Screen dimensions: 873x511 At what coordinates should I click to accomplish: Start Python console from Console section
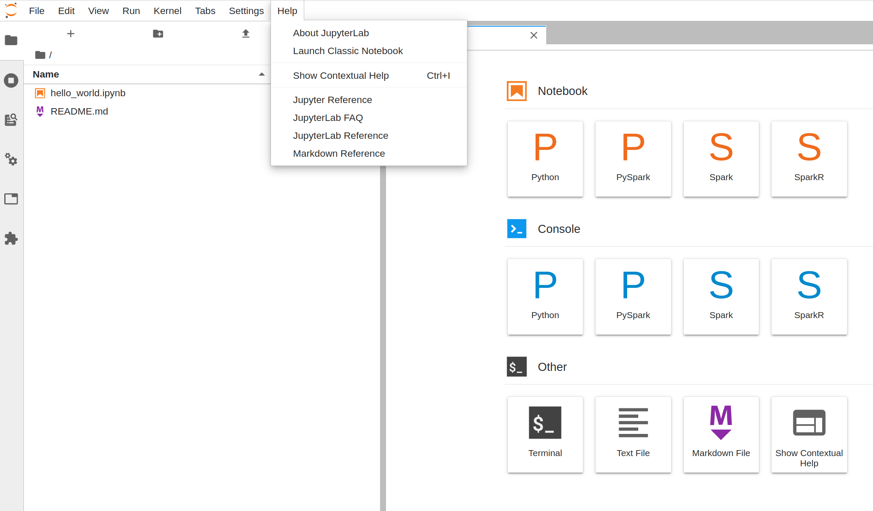[x=545, y=297]
